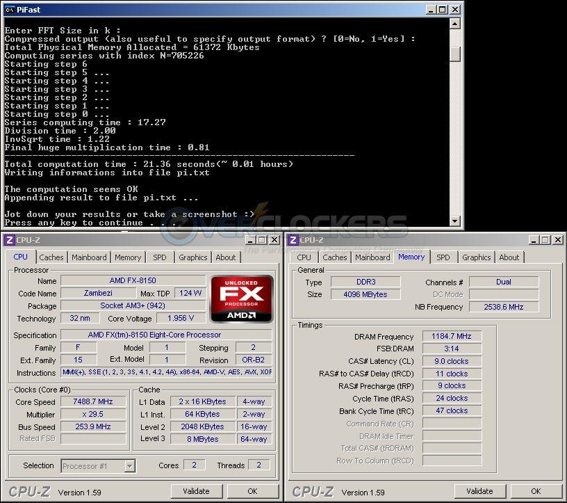The width and height of the screenshot is (567, 503).
Task: Open Caches tab in right CPU-Z window
Action: pos(334,257)
